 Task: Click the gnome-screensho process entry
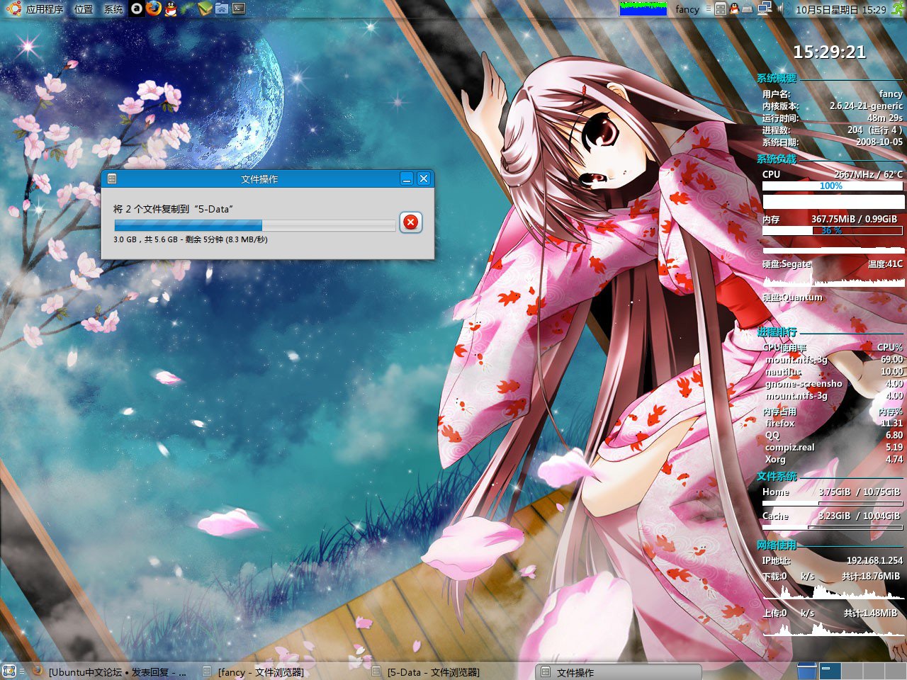coord(804,383)
